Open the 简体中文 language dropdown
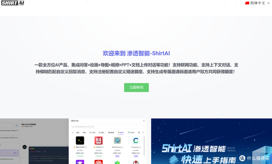This screenshot has width=272, height=164. [x=257, y=3]
